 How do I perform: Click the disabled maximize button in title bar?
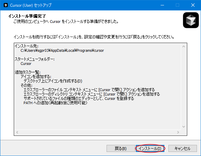[177, 5]
